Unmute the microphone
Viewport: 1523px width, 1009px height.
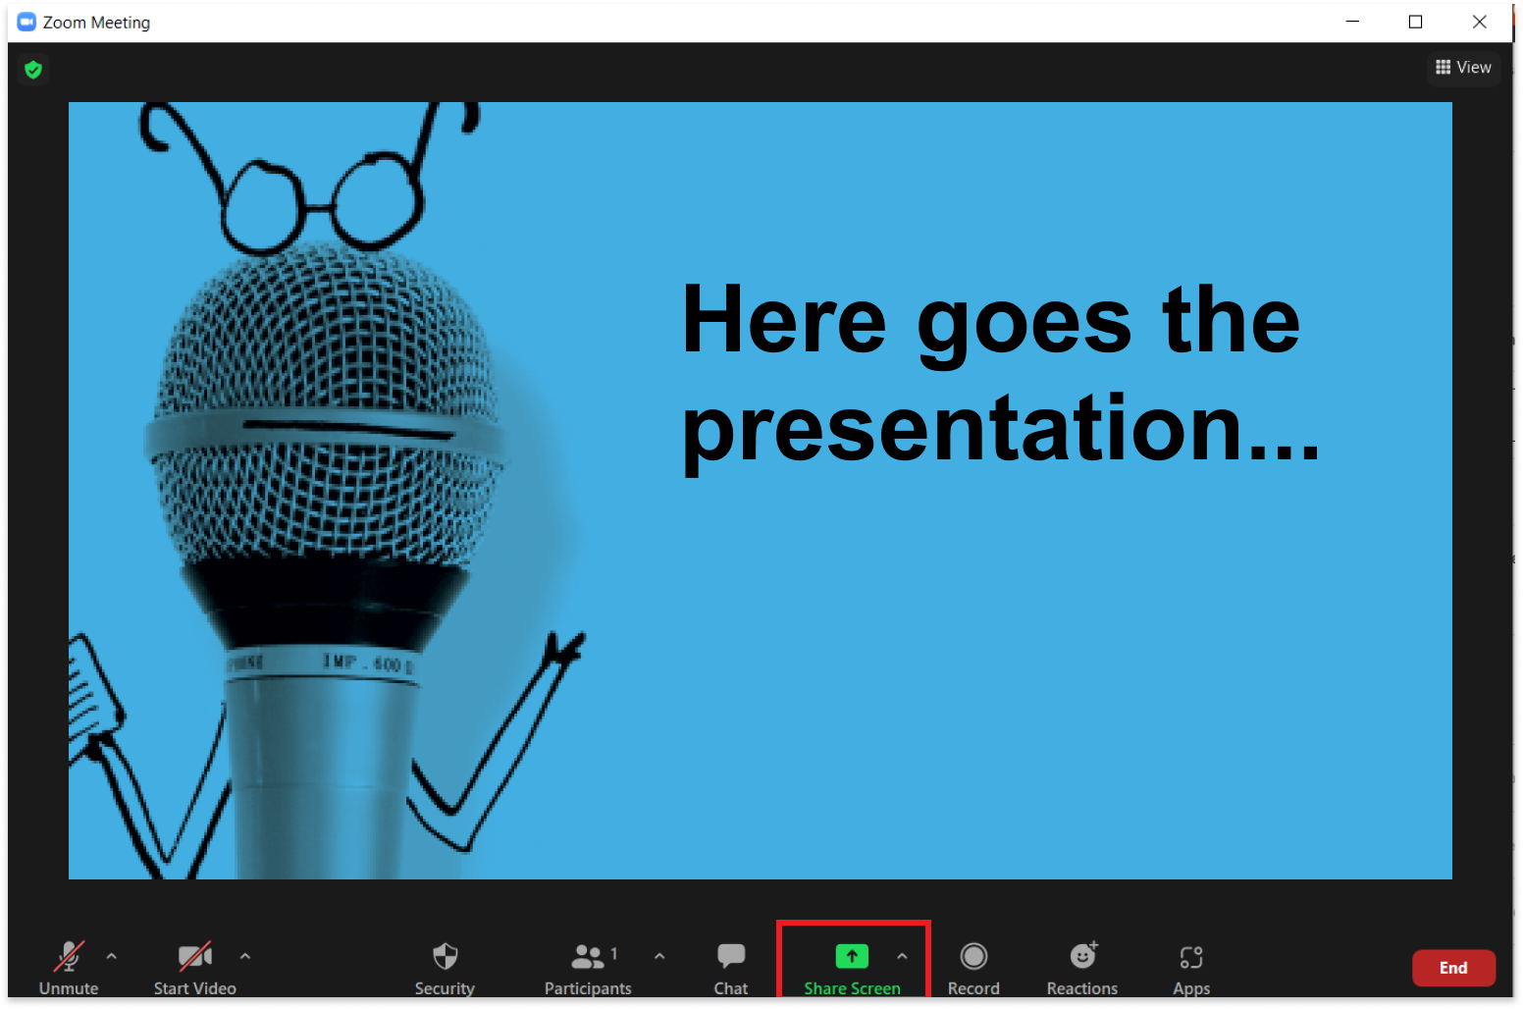[68, 967]
